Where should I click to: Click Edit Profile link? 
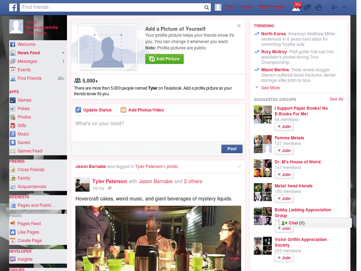pos(36,33)
